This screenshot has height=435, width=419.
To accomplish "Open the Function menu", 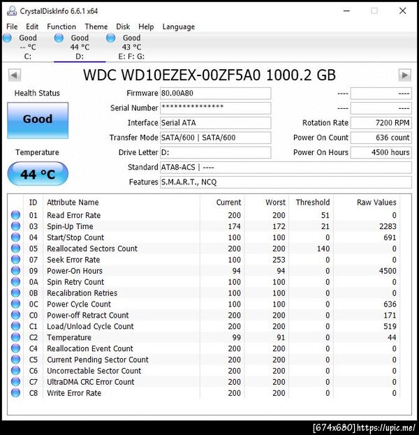I will [61, 27].
